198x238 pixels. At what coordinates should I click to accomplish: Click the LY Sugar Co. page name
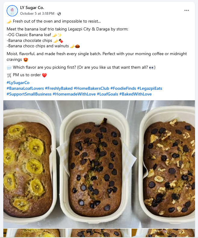32,8
